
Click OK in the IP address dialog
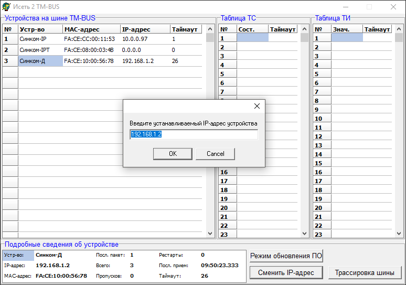click(173, 154)
